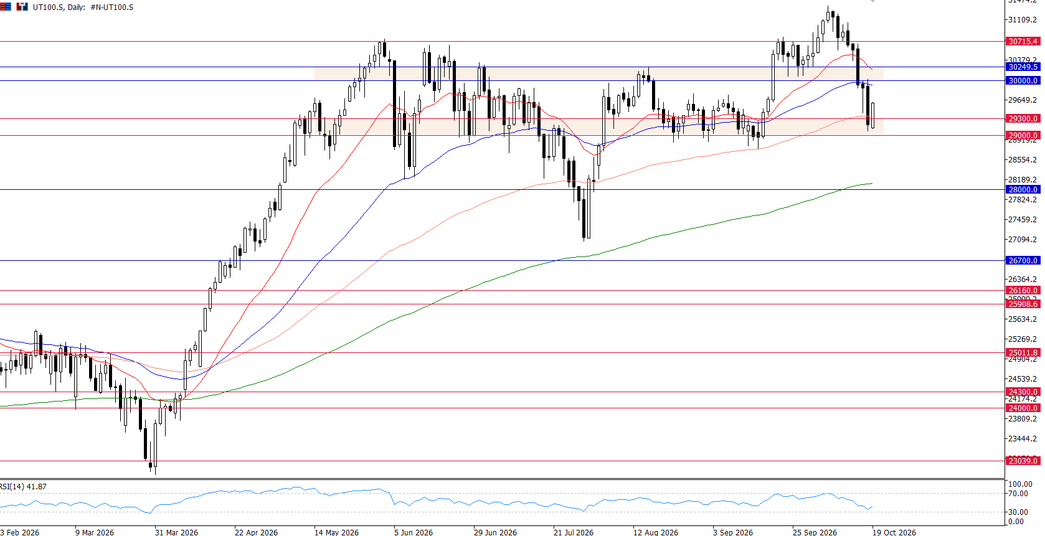Click the 100.00 RSI scale value
1045x536 pixels.
[1020, 484]
